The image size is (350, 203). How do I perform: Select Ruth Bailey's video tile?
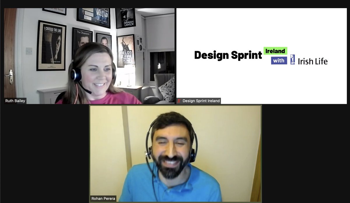pyautogui.click(x=89, y=56)
